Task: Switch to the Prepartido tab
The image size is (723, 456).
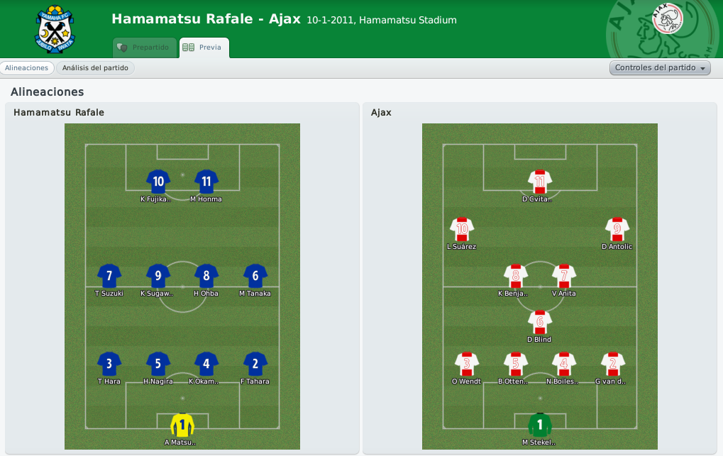Action: point(145,48)
